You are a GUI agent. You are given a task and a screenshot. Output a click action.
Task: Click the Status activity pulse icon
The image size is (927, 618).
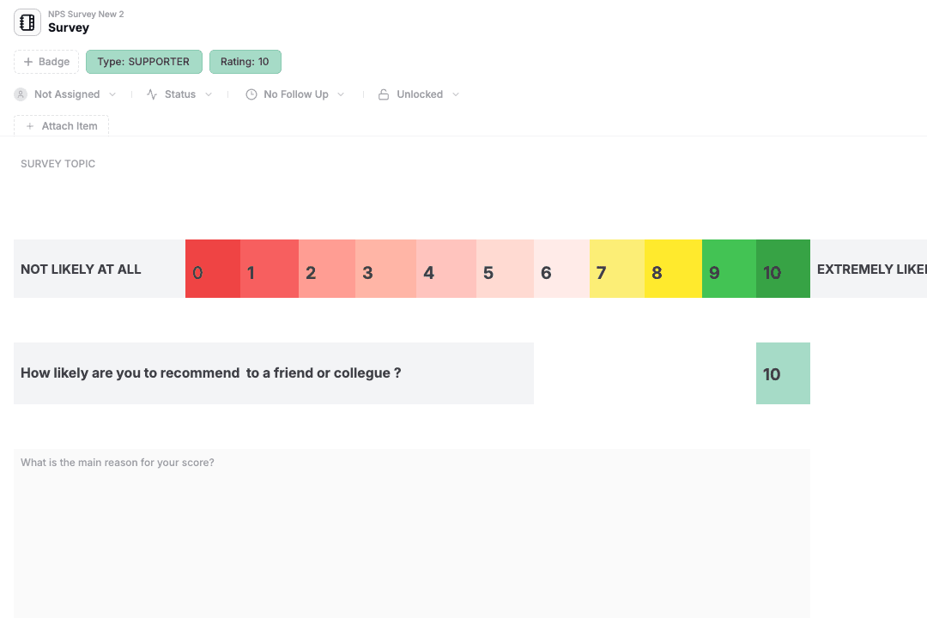[152, 94]
